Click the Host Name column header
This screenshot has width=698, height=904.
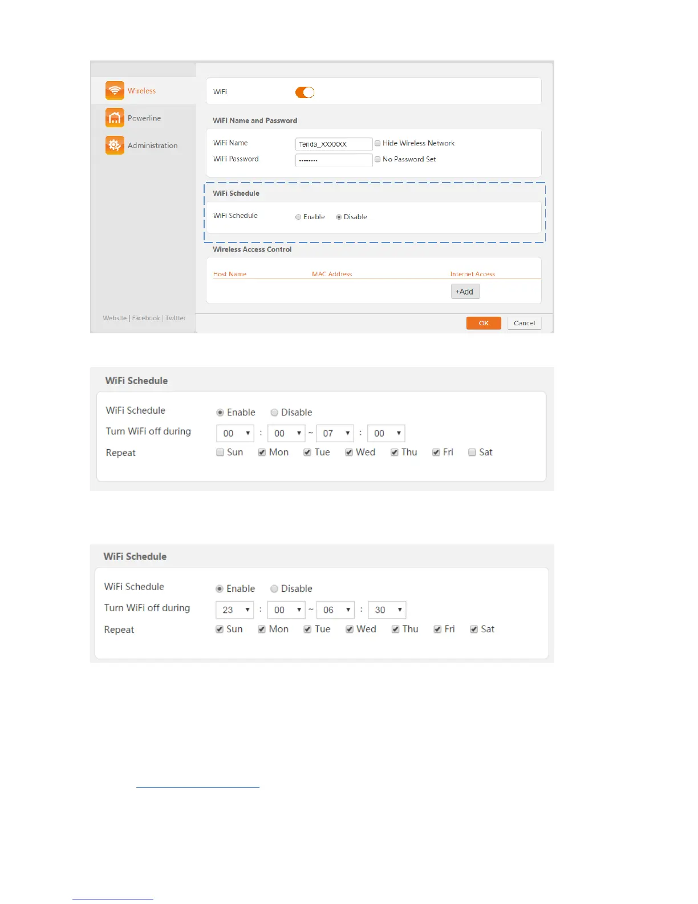click(x=230, y=274)
